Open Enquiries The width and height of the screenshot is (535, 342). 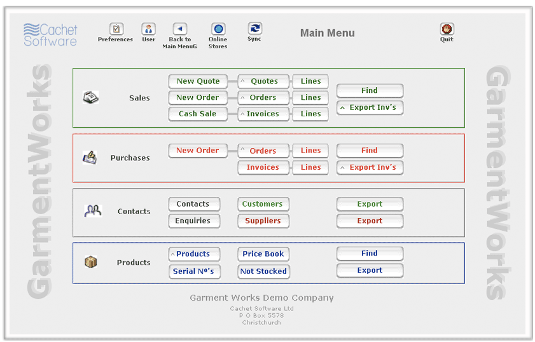[194, 221]
